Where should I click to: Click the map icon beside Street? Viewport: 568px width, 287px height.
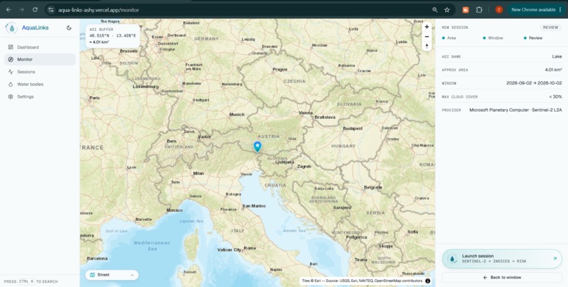point(92,275)
